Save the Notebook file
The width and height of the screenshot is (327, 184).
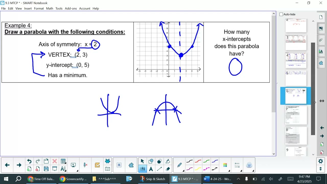46,169
